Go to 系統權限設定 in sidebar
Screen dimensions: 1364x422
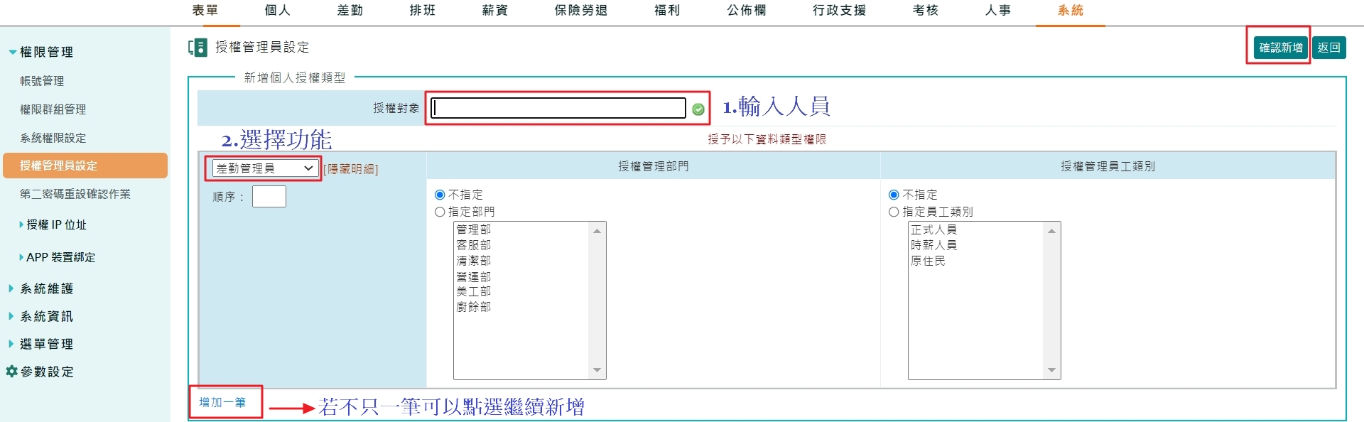coord(53,138)
